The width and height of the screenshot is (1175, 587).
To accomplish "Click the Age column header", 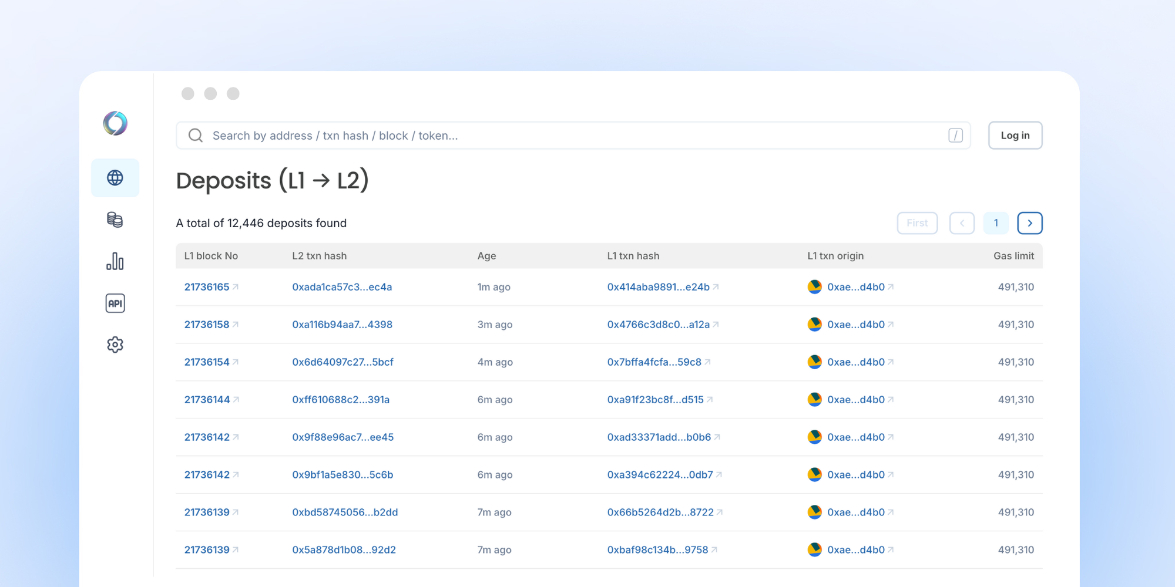I will [x=486, y=256].
